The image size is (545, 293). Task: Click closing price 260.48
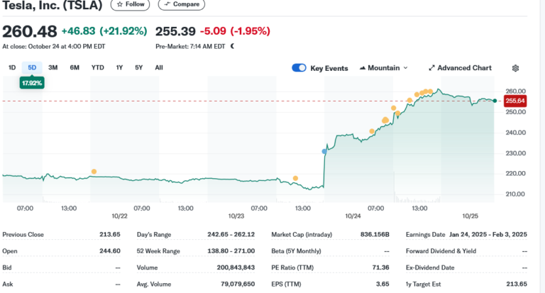pos(30,31)
